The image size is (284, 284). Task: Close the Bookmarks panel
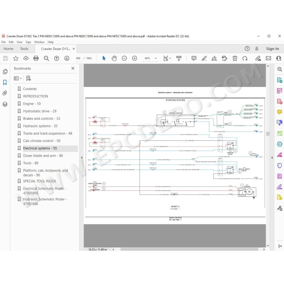point(73,68)
